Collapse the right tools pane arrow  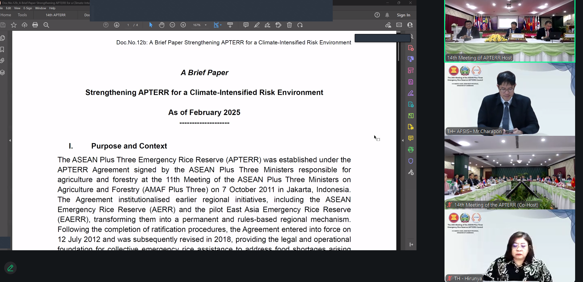[403, 141]
